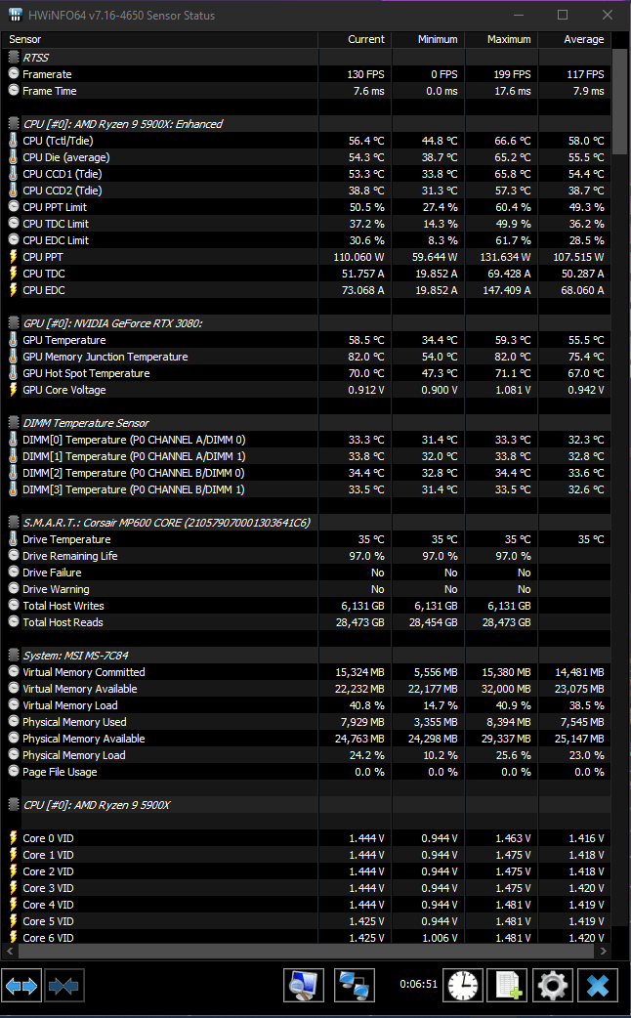The image size is (631, 1018).
Task: Click the Current column header
Action: point(355,40)
